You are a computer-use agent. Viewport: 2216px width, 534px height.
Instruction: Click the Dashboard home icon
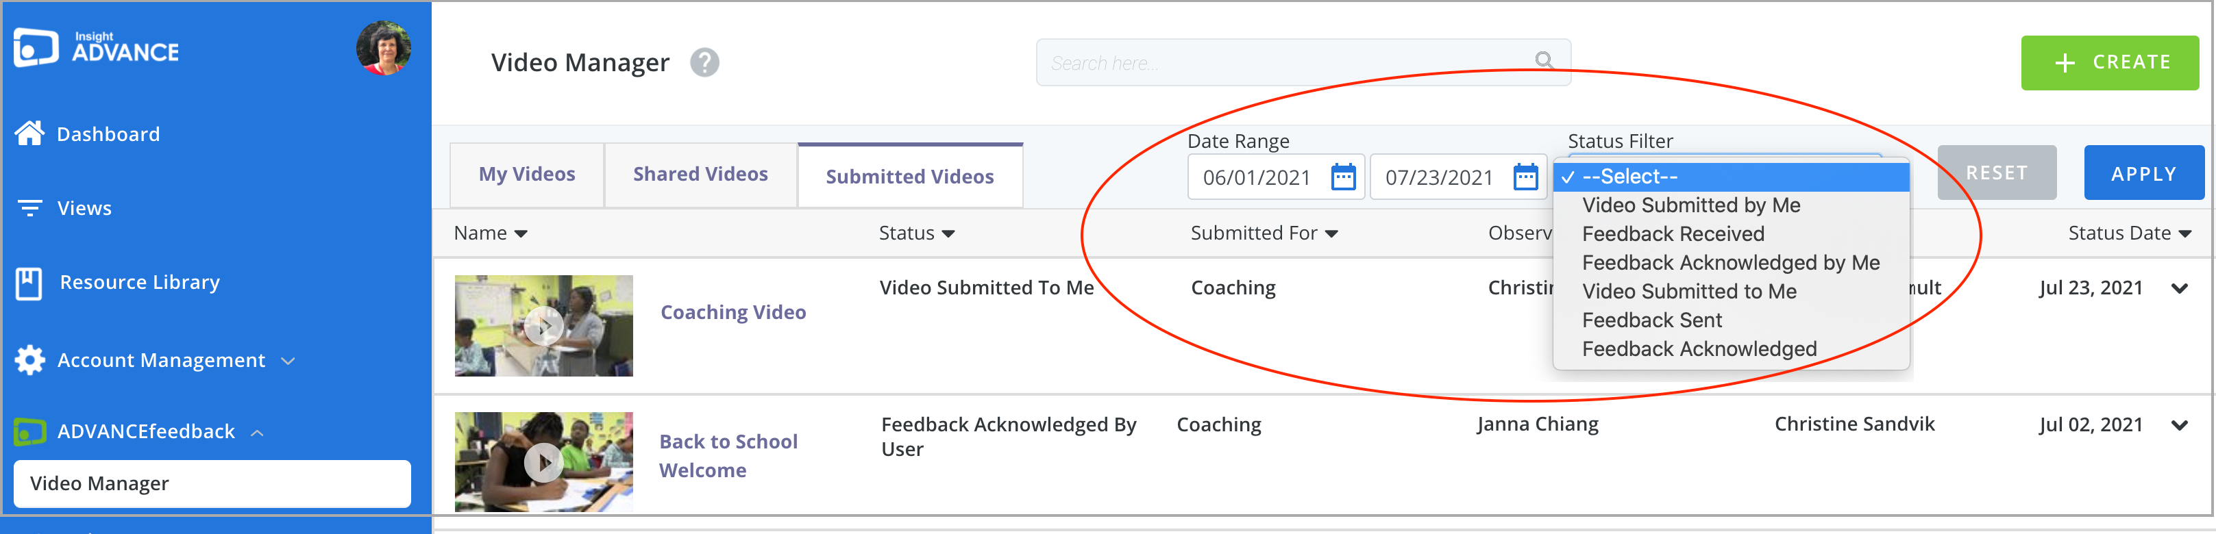30,134
